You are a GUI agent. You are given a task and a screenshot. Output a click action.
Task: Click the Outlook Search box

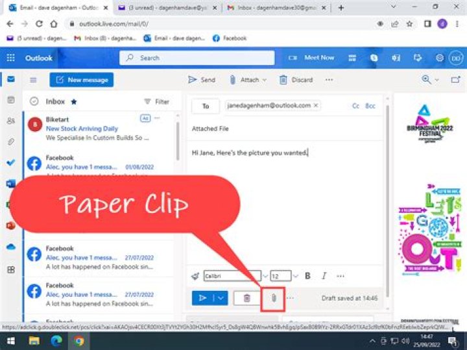tap(197, 58)
